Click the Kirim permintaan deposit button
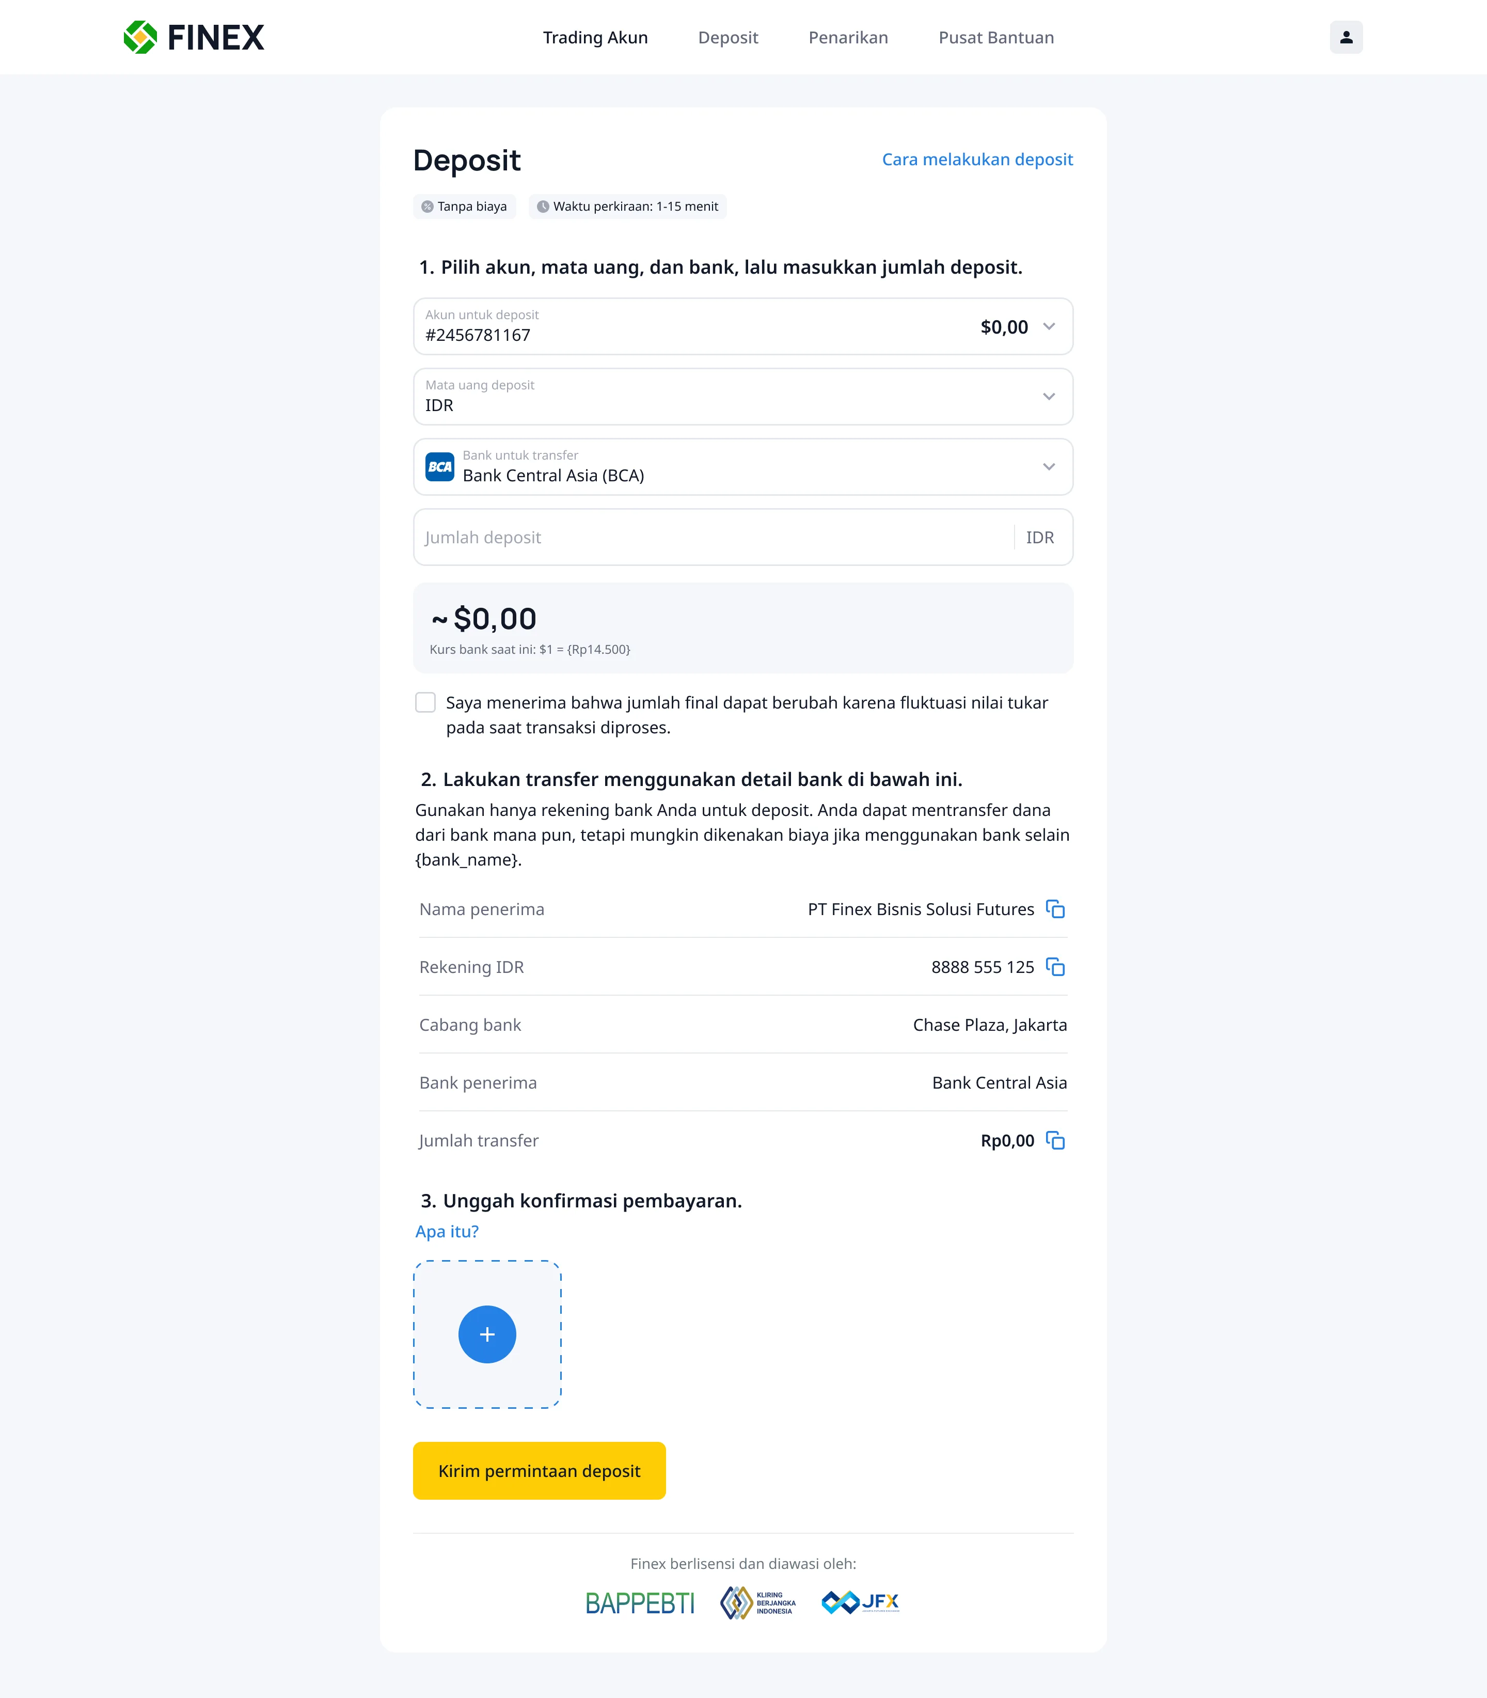Screen dimensions: 1487x1698 coord(540,1470)
